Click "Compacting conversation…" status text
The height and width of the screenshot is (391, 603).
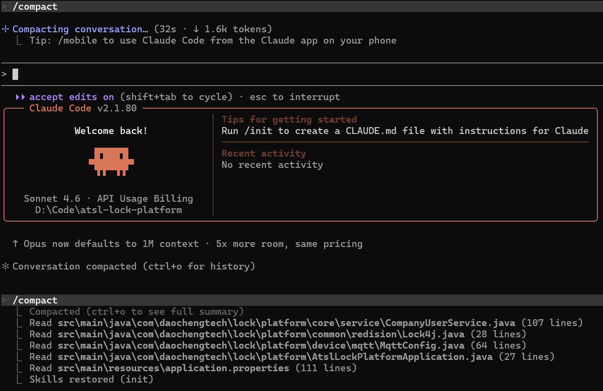click(x=80, y=29)
